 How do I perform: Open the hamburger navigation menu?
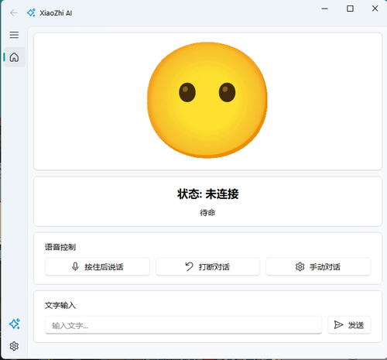[14, 35]
